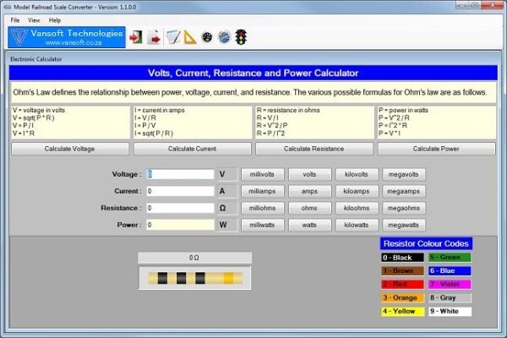Screen dimensions: 507x338
Task: Select milliohms unit
Action: click(262, 208)
